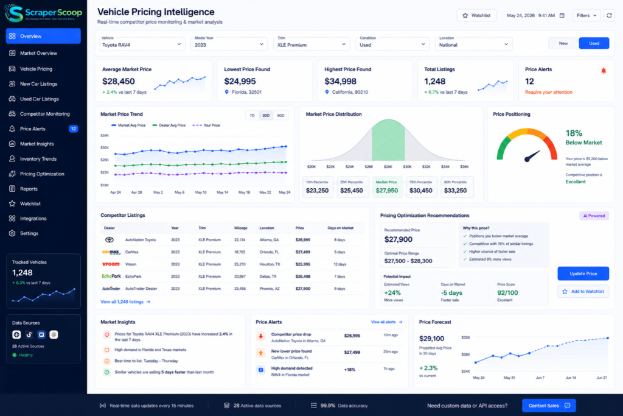Viewport: 623px width, 416px height.
Task: Click the first data source icon
Action: (16, 335)
